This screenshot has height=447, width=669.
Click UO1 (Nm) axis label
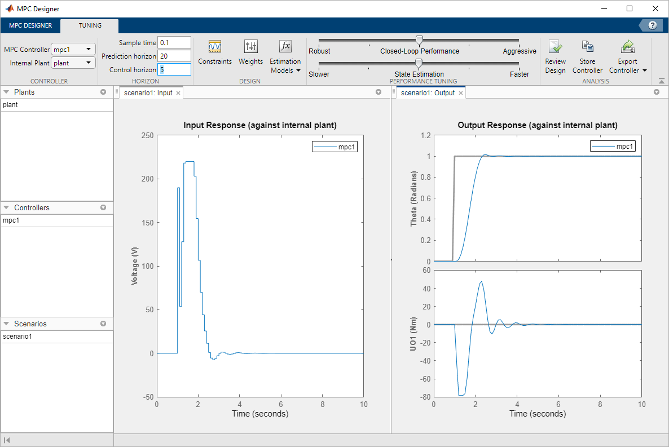(x=412, y=334)
